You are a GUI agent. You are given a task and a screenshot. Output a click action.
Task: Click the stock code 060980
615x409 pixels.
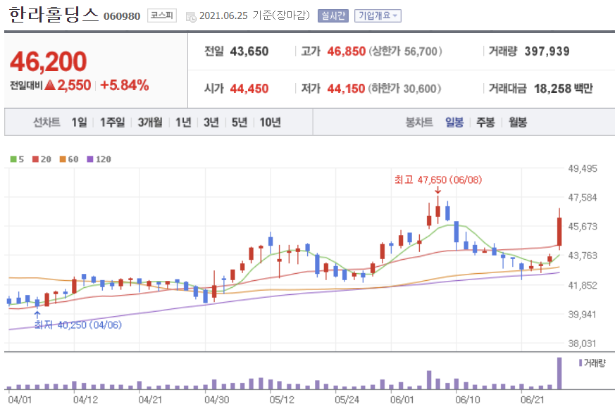coord(122,16)
